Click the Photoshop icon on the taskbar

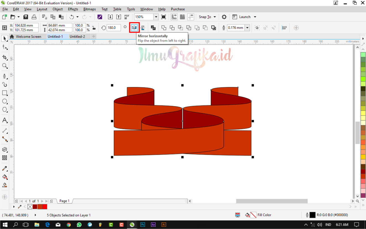coord(143,225)
